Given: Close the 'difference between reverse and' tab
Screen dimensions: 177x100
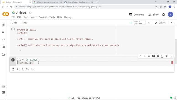Looking at the screenshot, I should pyautogui.click(x=61, y=2).
